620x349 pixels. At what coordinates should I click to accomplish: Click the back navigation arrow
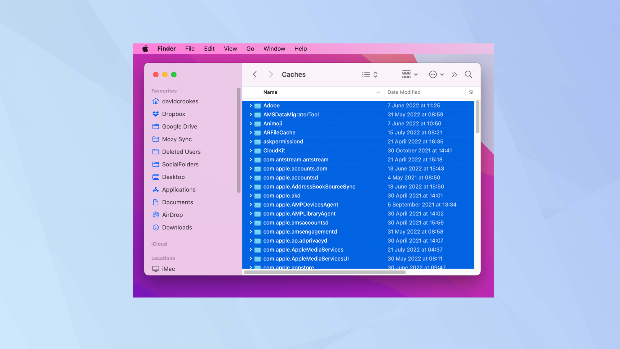coord(255,74)
